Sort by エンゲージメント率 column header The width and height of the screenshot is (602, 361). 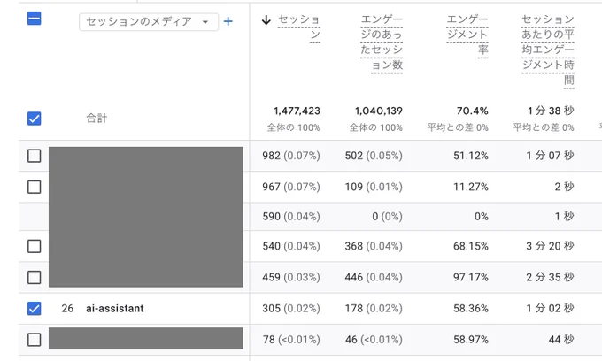click(x=467, y=35)
